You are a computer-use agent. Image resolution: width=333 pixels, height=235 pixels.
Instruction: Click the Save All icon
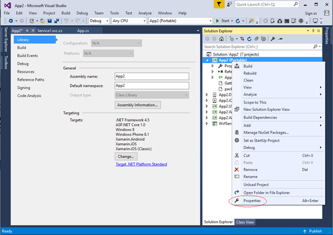pos(57,21)
